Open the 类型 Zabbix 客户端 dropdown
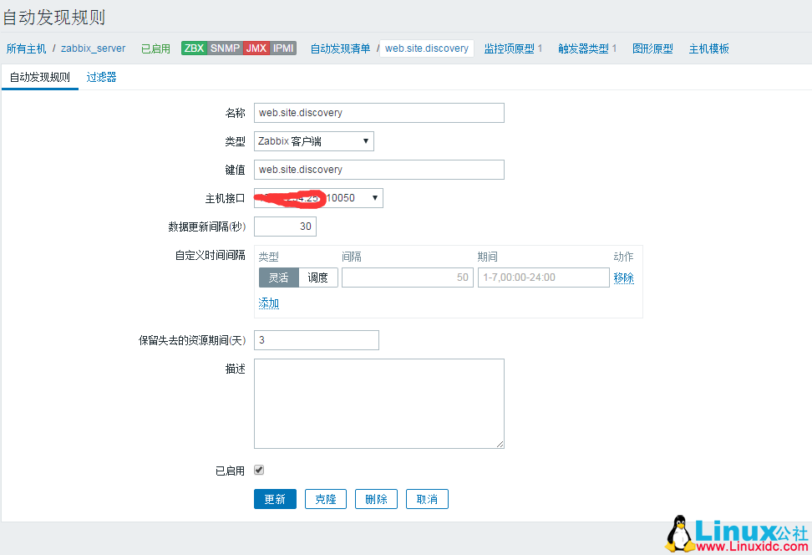Screen dimensions: 812x555 click(x=314, y=141)
